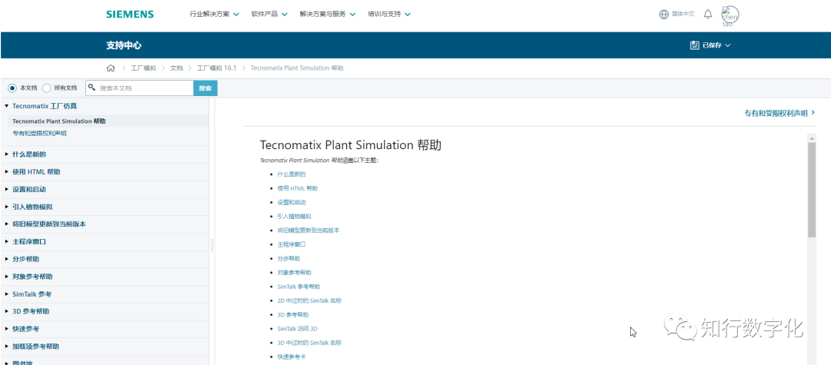Image resolution: width=831 pixels, height=365 pixels.
Task: Open the 快速参考卡 content link
Action: point(292,357)
